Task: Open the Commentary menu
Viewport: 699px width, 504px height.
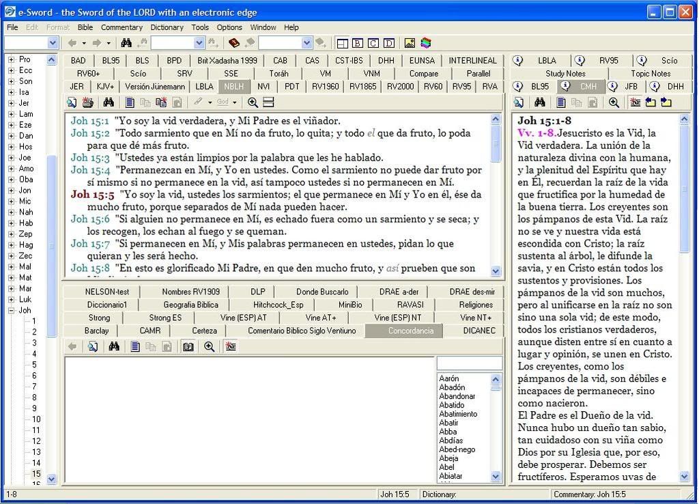Action: 122,27
